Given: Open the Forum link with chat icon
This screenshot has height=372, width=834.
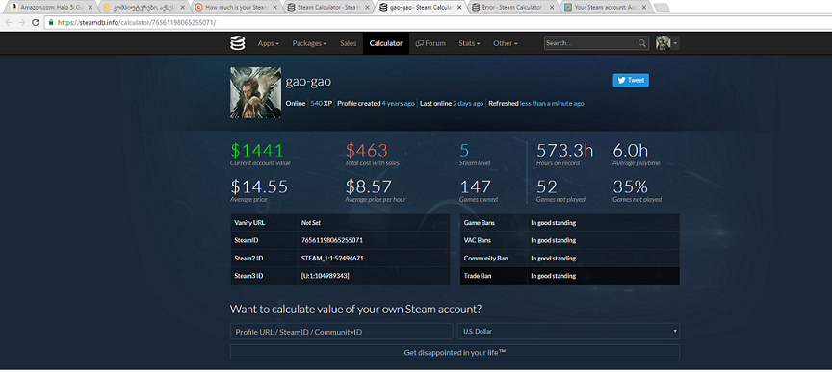Looking at the screenshot, I should (x=430, y=43).
